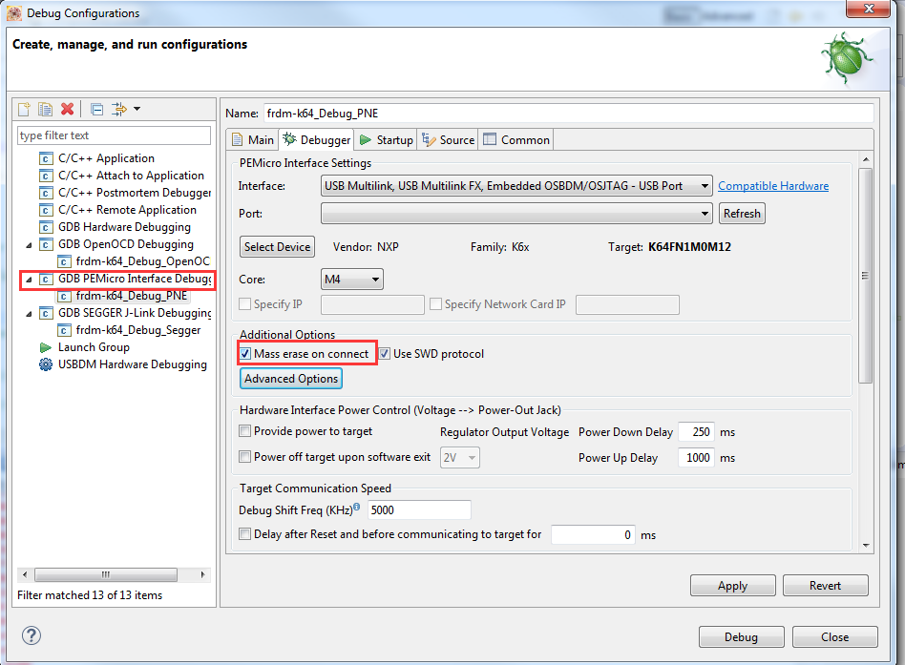
Task: Switch to the Common tab
Action: [x=516, y=139]
